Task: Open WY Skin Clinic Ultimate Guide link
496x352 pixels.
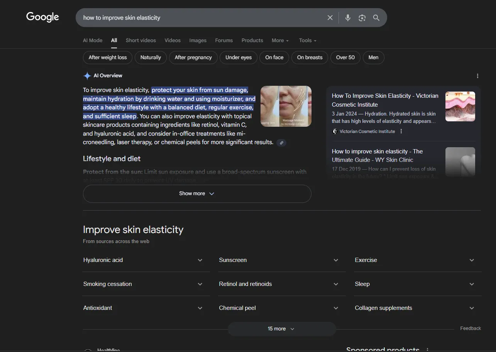Action: coord(378,156)
